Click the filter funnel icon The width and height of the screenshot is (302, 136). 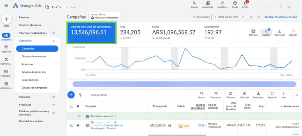80,95
